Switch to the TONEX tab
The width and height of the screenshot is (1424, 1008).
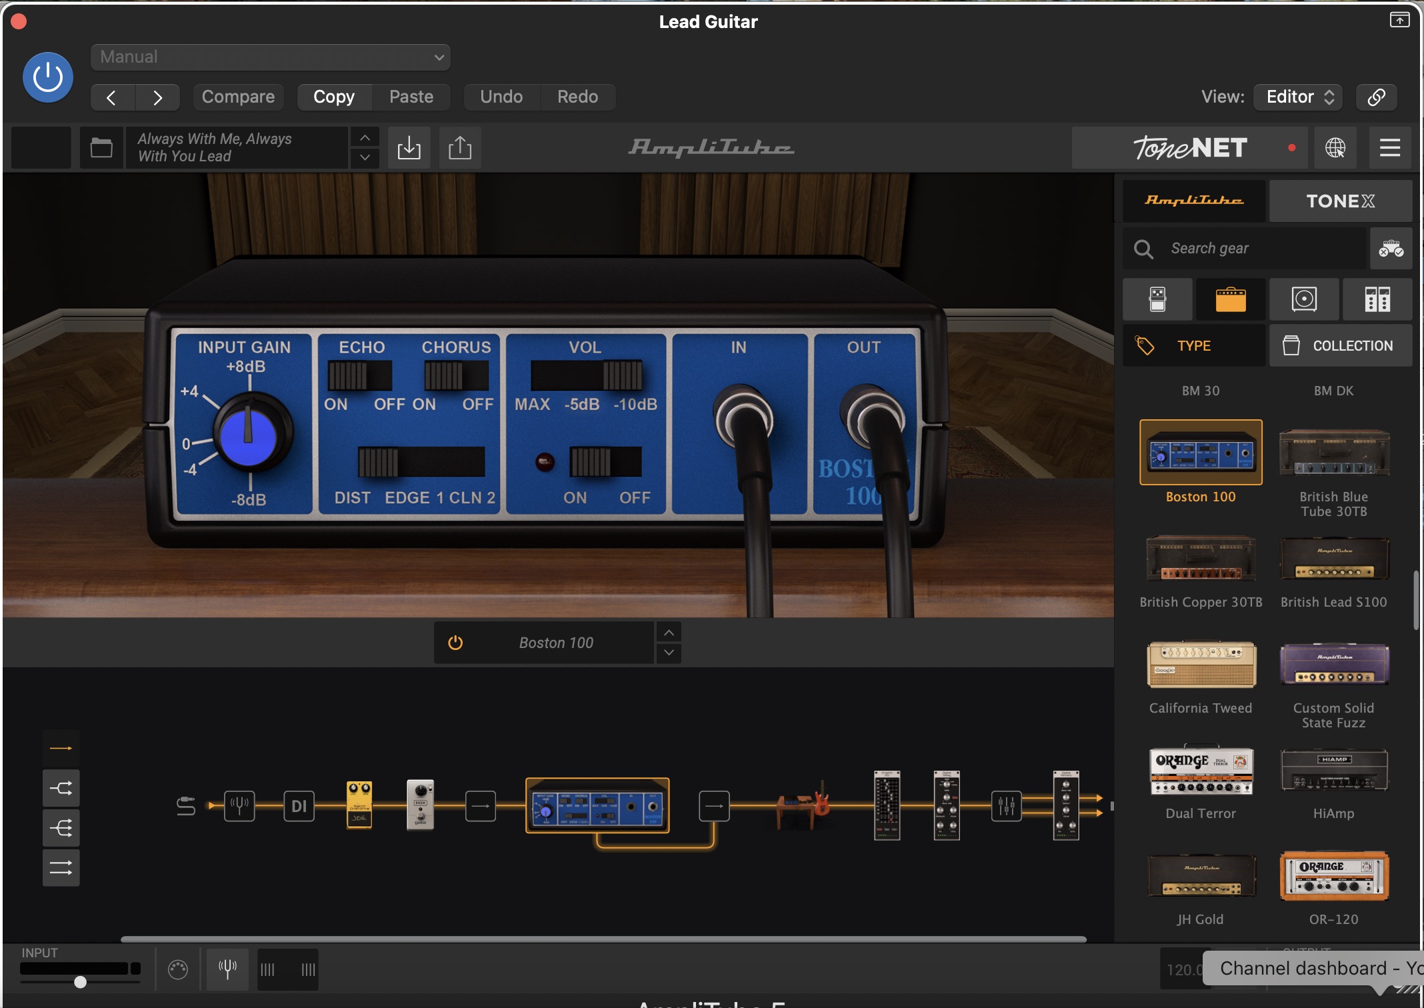[1340, 201]
